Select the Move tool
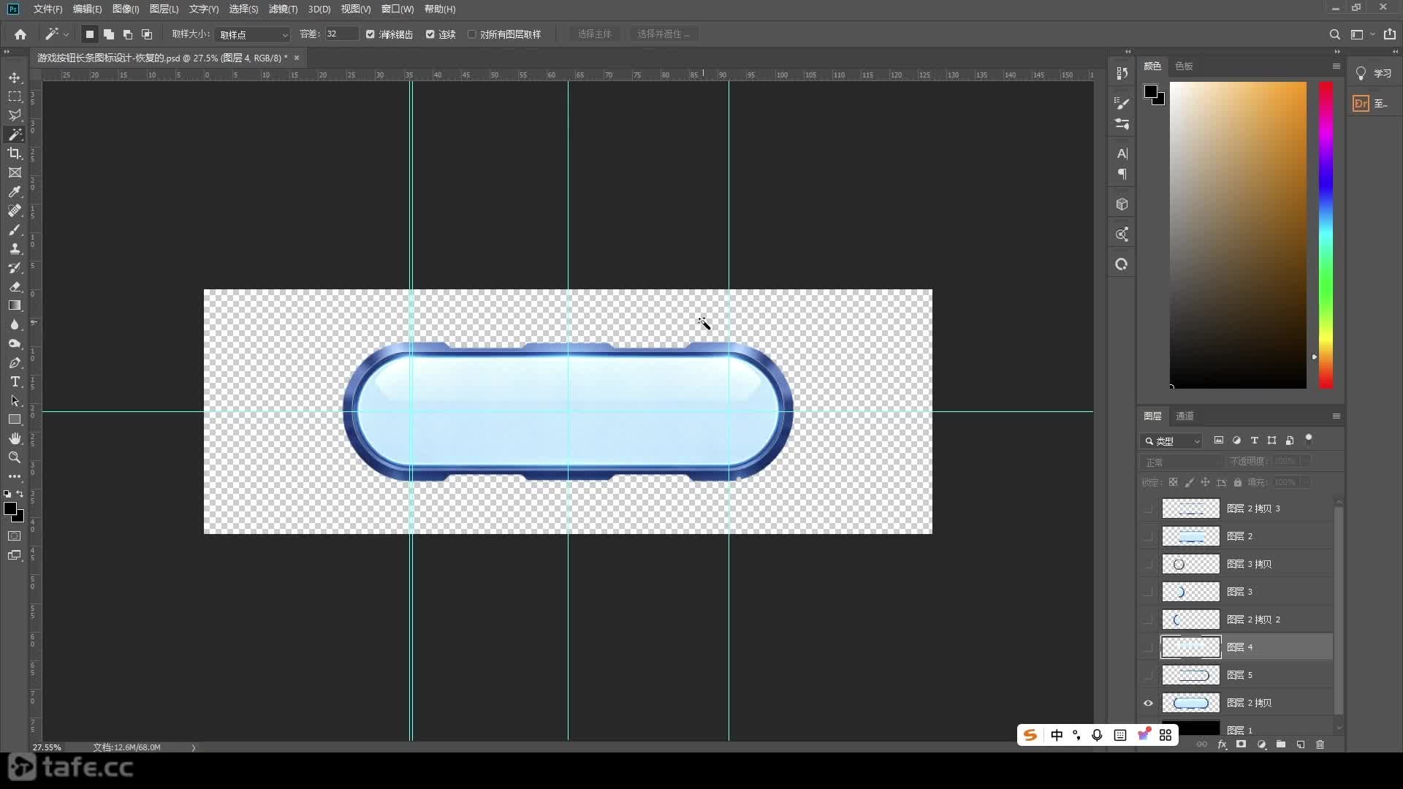 point(15,77)
